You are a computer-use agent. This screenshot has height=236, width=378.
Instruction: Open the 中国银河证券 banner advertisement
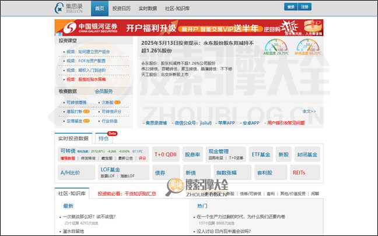coord(189,28)
